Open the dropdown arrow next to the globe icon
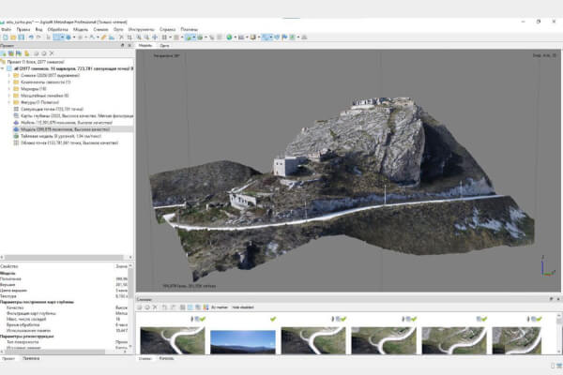563x375 pixels. point(235,37)
